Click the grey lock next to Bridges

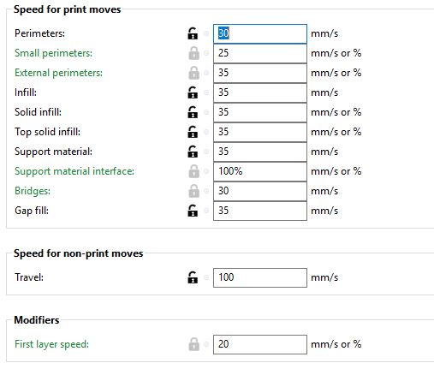click(x=193, y=191)
